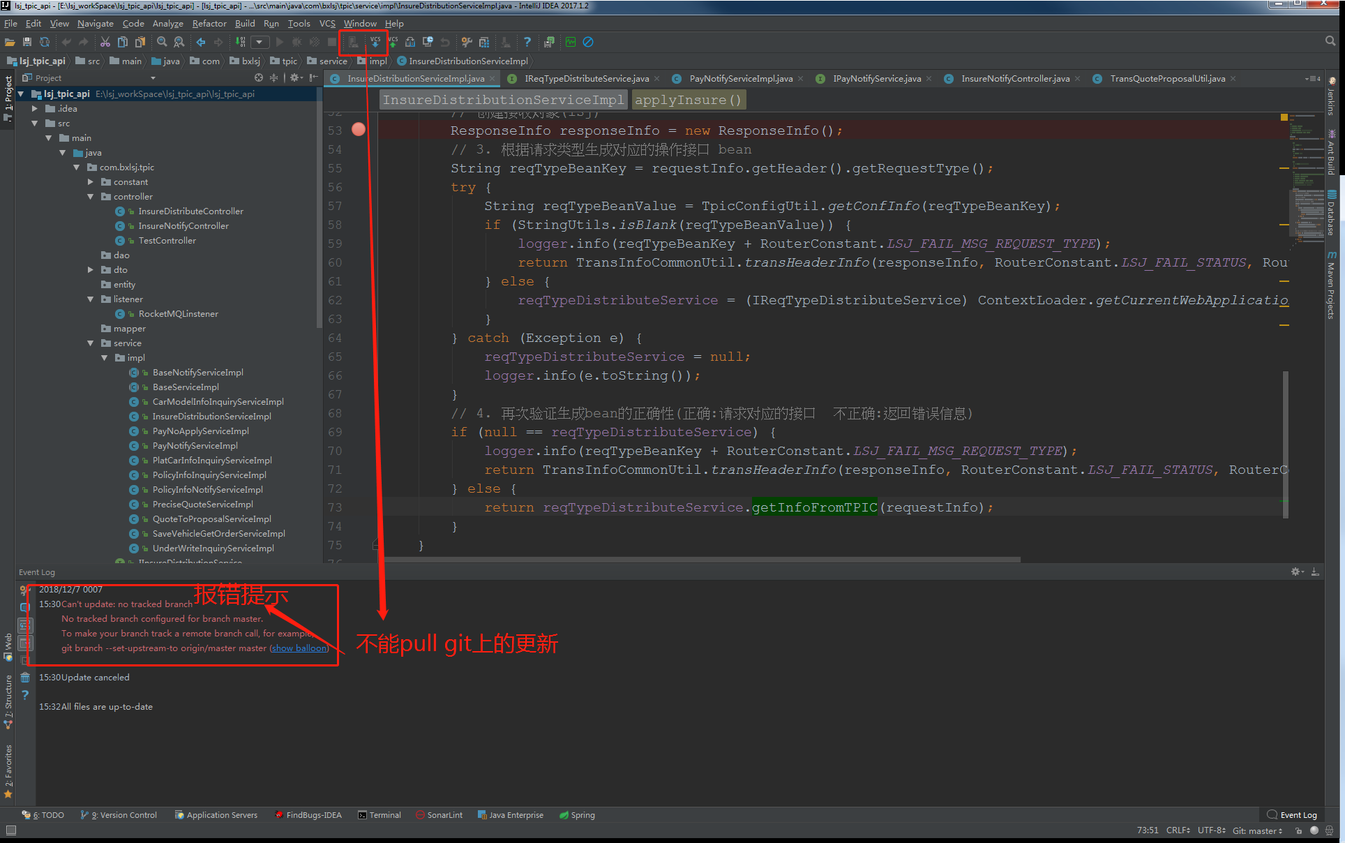
Task: Open the VCS menu
Action: tap(326, 23)
